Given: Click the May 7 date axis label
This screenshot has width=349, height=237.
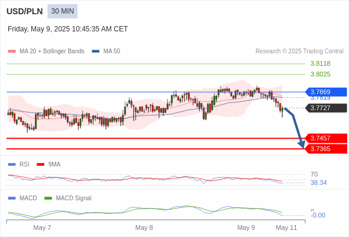Looking at the screenshot, I should (x=42, y=228).
